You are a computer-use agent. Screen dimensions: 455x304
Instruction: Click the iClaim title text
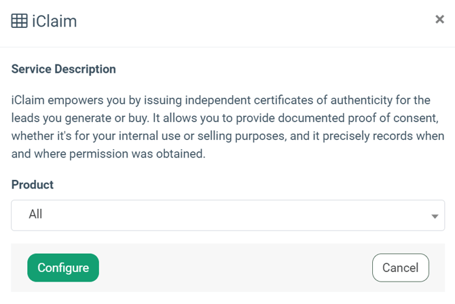[54, 21]
